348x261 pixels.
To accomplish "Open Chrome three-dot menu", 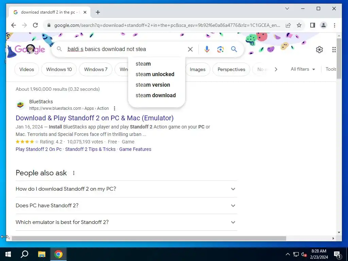I will [x=334, y=25].
